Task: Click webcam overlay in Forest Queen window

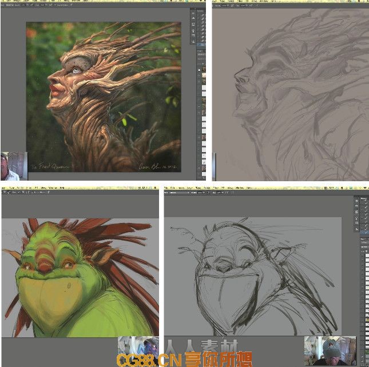Action: (14, 166)
